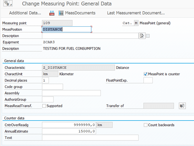Click the measurement reading transfer structure icon
Screen dimensions: 194x146
click(182, 106)
